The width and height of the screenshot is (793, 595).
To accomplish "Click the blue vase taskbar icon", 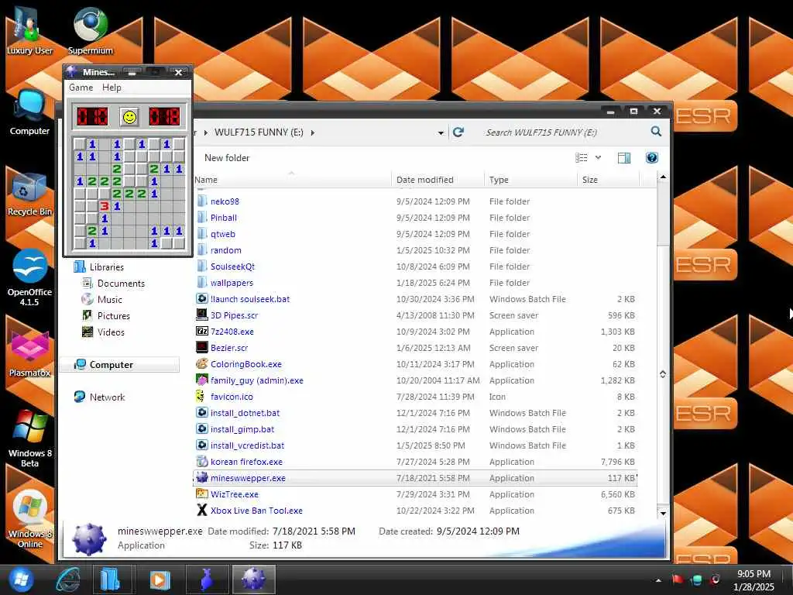I will pos(206,580).
